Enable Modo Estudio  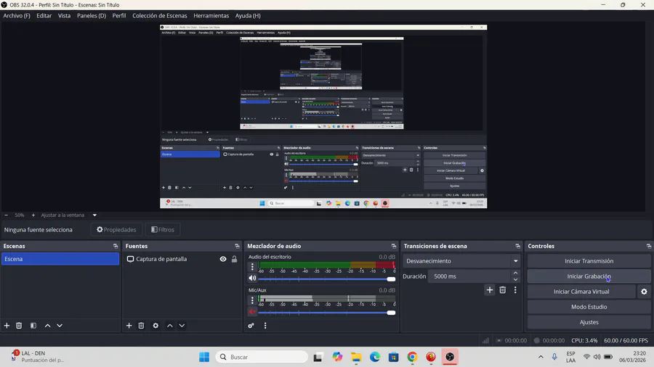pyautogui.click(x=589, y=307)
